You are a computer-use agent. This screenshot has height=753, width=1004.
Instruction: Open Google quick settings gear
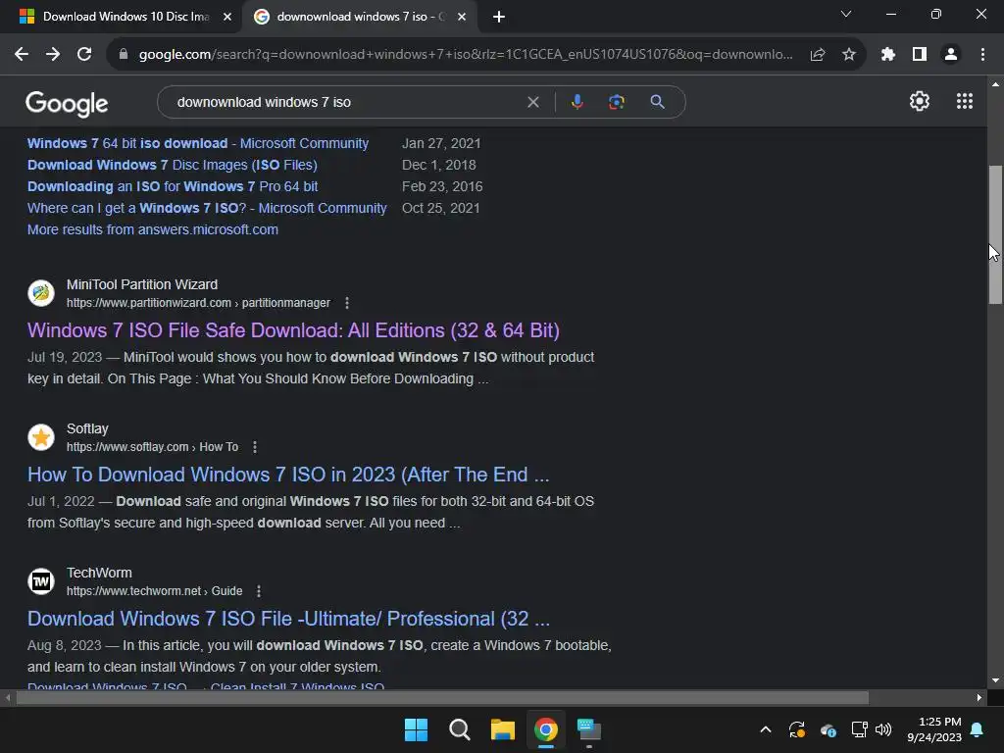pos(920,101)
